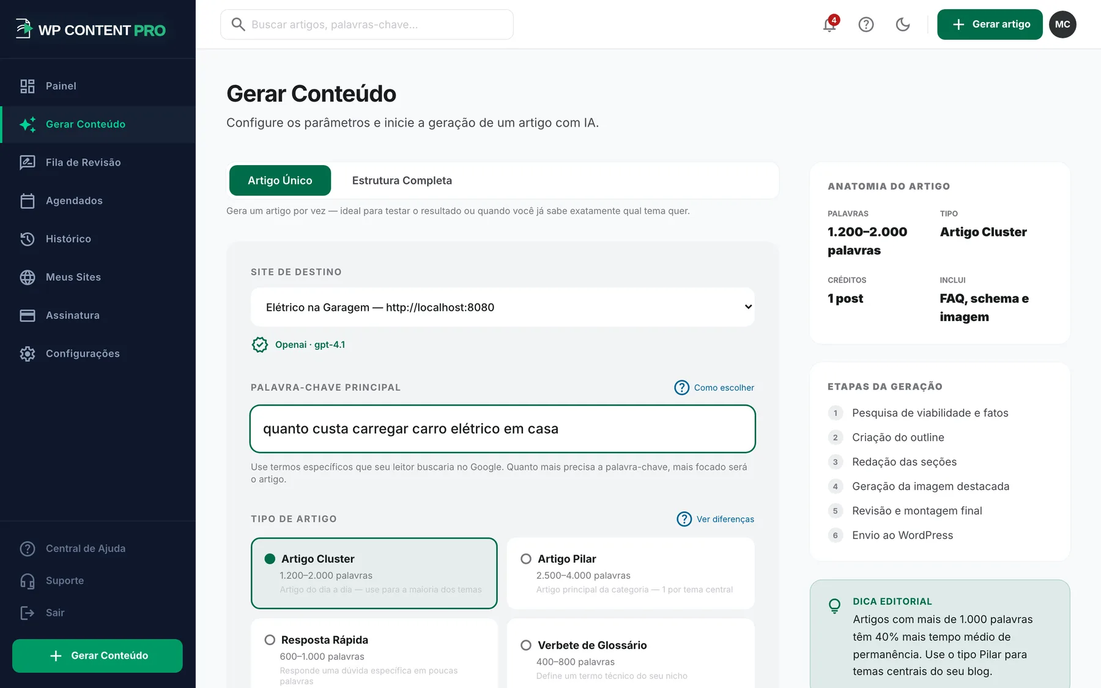Click the Agendados calendar icon
Viewport: 1101px width, 688px height.
pyautogui.click(x=28, y=201)
